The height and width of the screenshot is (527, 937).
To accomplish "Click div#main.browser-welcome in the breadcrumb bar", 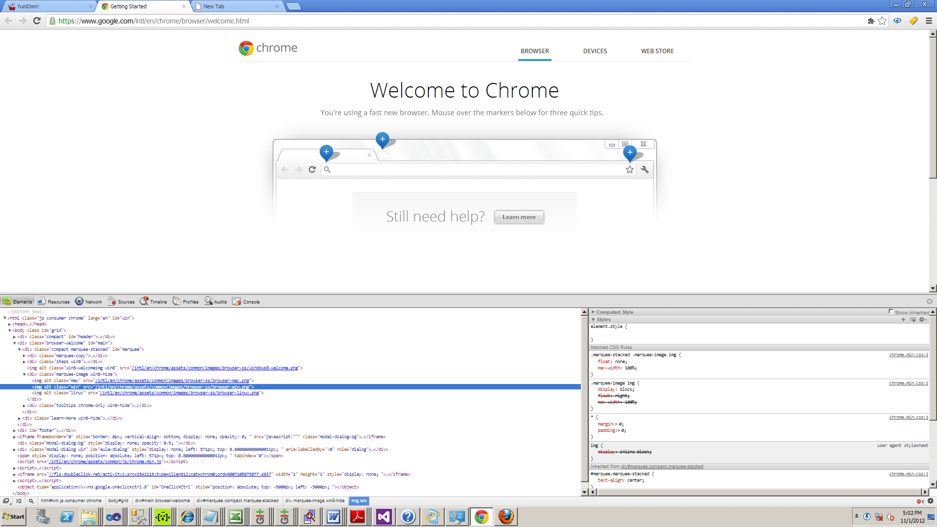I will click(x=162, y=501).
